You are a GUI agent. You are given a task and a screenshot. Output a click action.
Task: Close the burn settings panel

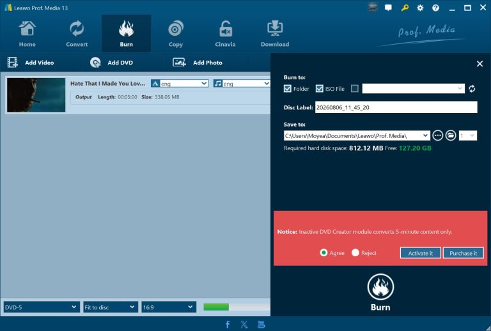pyautogui.click(x=479, y=64)
